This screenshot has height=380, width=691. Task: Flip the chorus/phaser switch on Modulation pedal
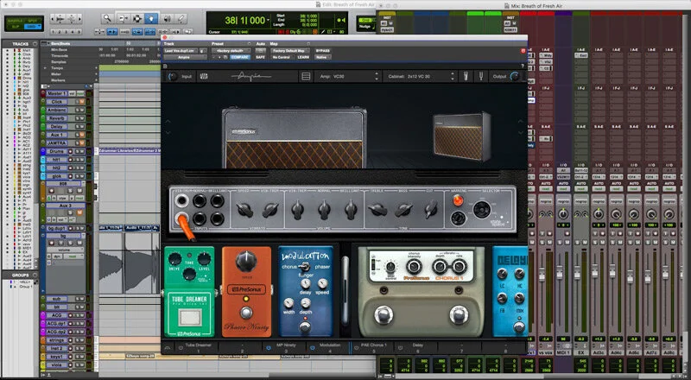coord(304,267)
